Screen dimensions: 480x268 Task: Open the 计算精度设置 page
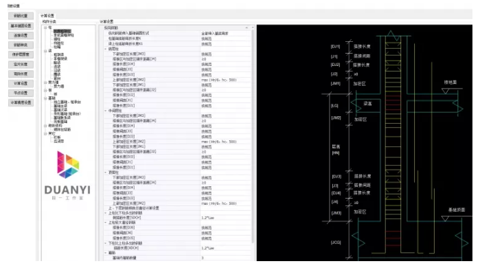(21, 102)
